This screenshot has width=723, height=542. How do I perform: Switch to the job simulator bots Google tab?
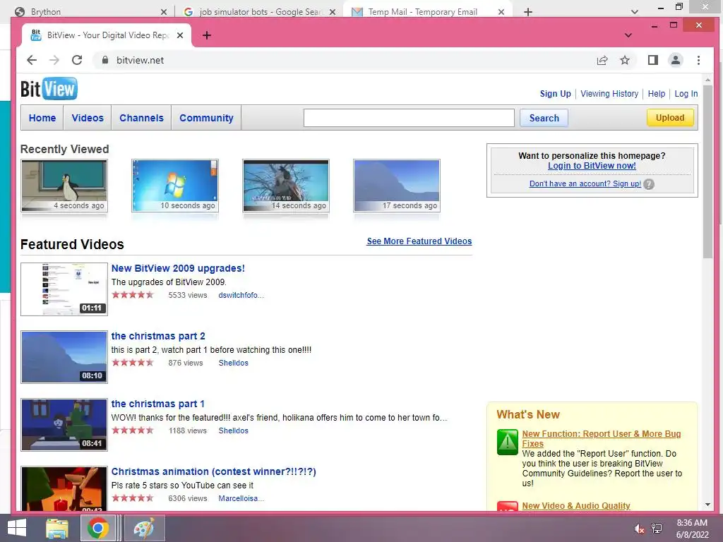[x=259, y=11]
